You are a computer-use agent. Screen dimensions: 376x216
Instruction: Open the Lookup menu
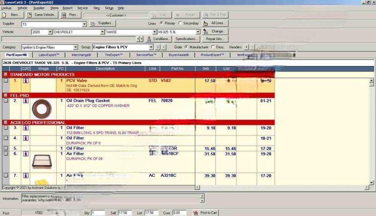(x=6, y=8)
